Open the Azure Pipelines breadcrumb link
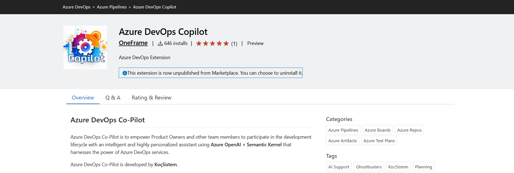This screenshot has height=173, width=514. click(x=112, y=7)
